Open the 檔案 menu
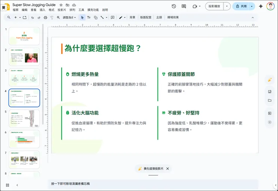 [x=16, y=10]
